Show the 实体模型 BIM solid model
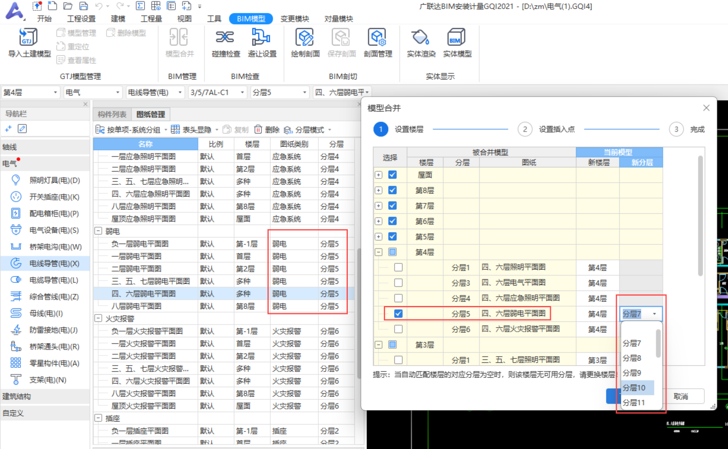This screenshot has height=449, width=728. 457,43
